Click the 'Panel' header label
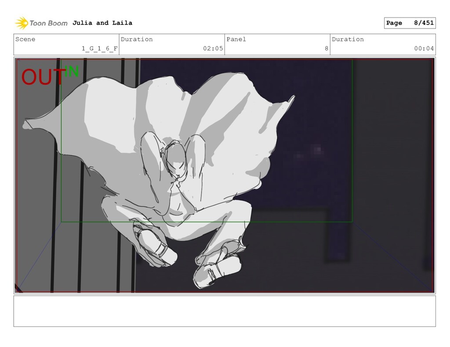This screenshot has height=347, width=450. pyautogui.click(x=236, y=39)
